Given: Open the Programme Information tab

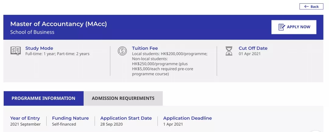Looking at the screenshot, I should tap(44, 98).
